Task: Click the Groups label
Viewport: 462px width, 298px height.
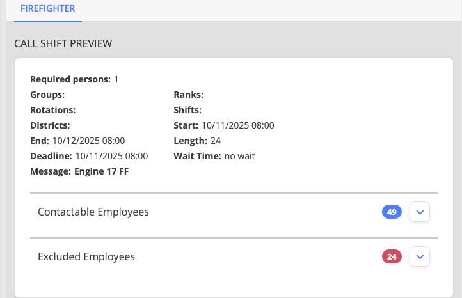Action: 47,95
